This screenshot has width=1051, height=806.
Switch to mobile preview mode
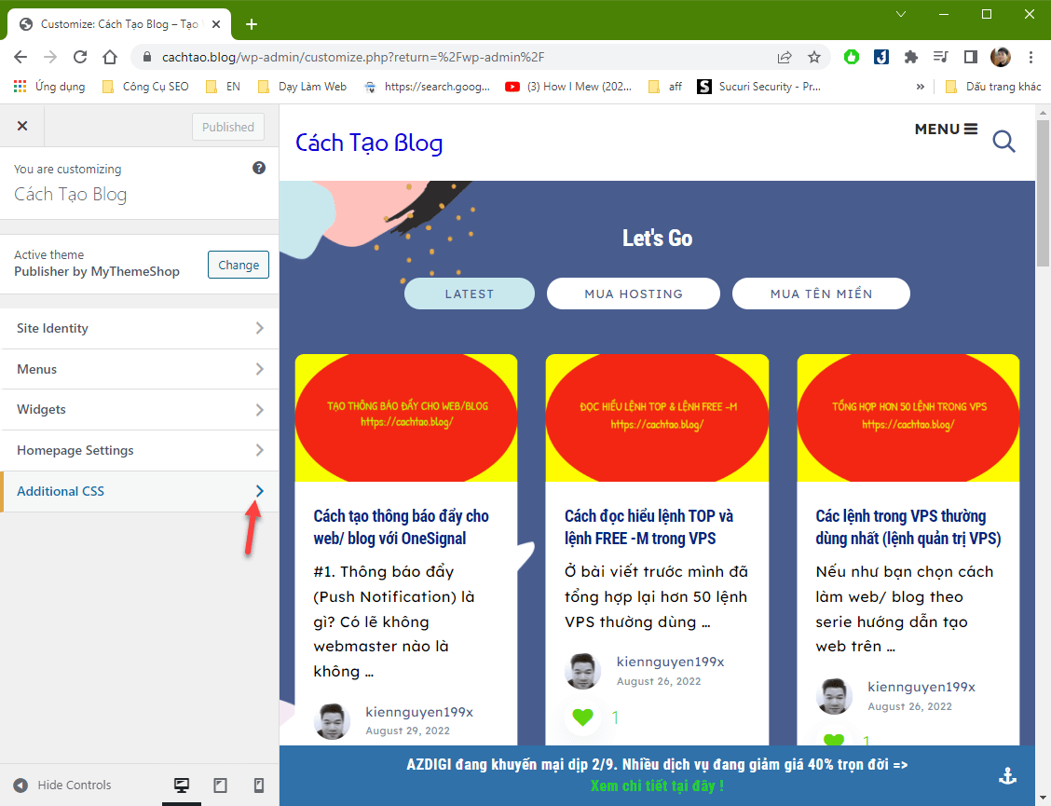(x=259, y=786)
